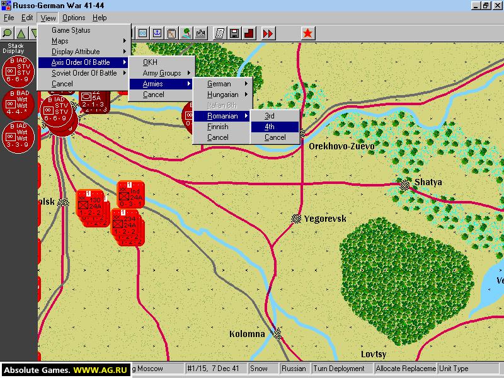Open the calculator toolbar icon
Image resolution: width=504 pixels, height=378 pixels.
click(x=220, y=33)
